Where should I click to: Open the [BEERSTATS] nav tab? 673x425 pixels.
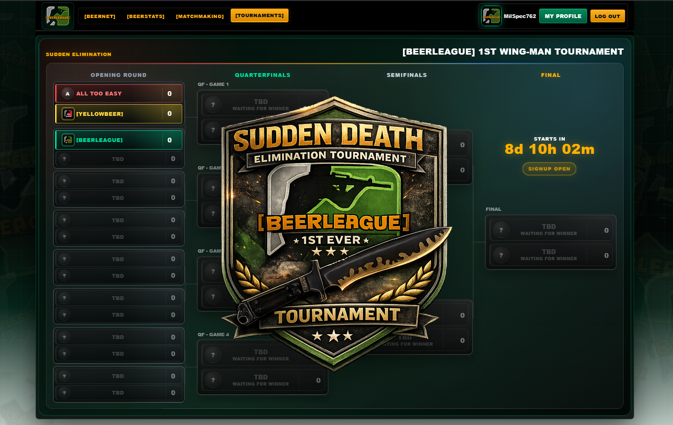pyautogui.click(x=146, y=16)
